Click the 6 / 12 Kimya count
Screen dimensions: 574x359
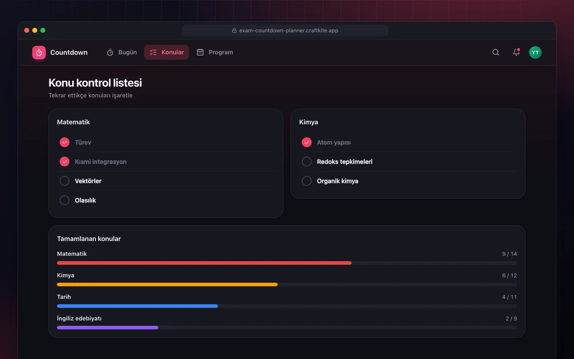coord(509,276)
